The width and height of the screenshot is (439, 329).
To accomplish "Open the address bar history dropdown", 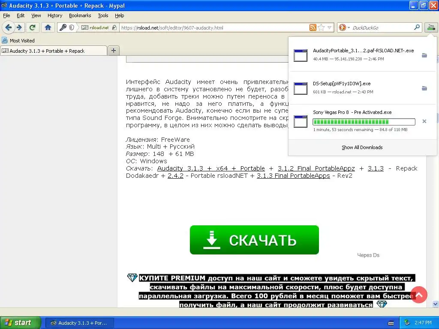I will pos(330,27).
